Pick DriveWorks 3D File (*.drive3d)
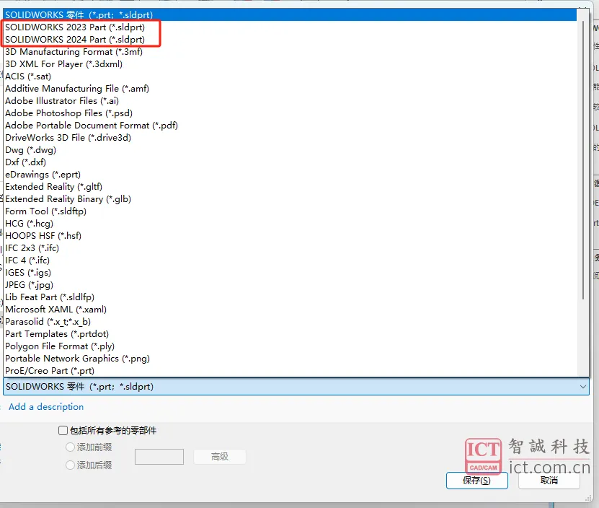 (290, 137)
